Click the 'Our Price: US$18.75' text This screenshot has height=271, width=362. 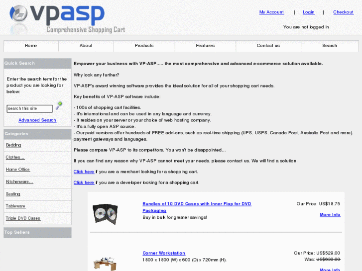point(318,204)
